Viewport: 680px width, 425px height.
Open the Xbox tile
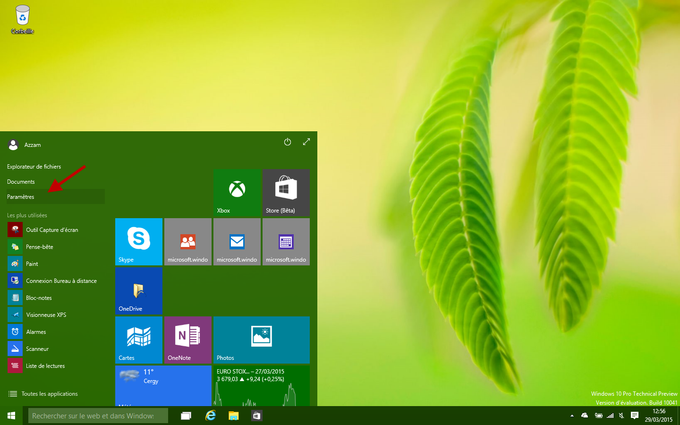(x=237, y=193)
